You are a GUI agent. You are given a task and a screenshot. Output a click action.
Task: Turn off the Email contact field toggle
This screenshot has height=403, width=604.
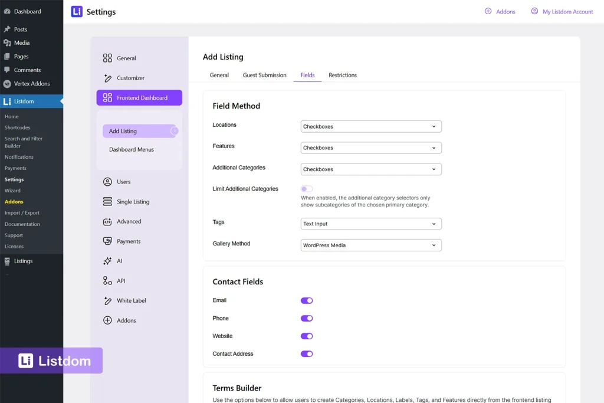(x=307, y=300)
